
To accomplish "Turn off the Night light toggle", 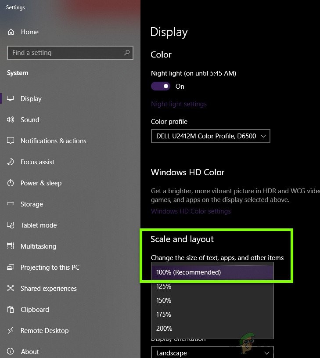I will tap(161, 86).
